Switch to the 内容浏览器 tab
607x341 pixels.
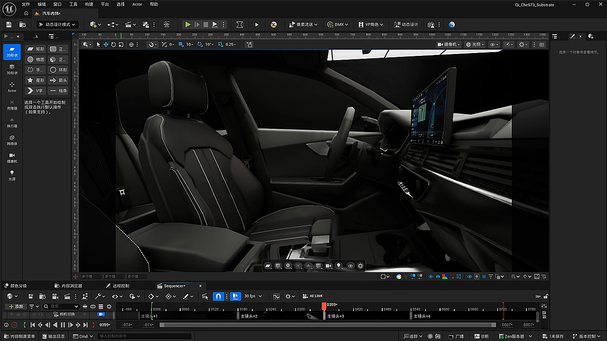68,286
